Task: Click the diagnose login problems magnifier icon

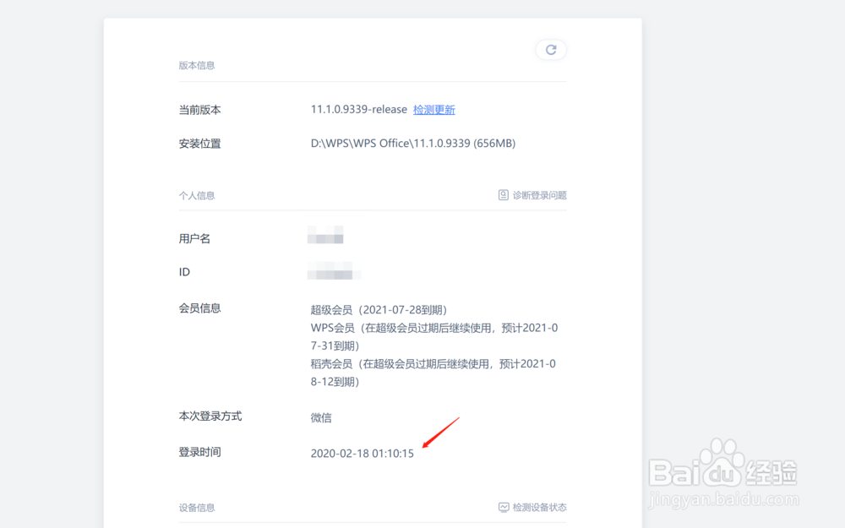Action: pos(504,194)
